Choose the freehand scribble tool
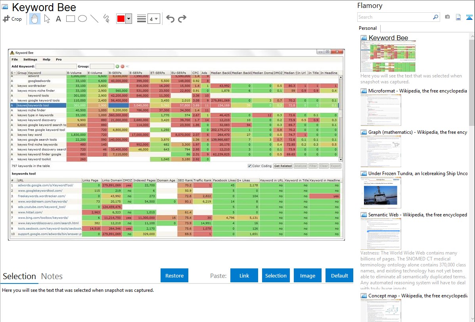 [106, 19]
